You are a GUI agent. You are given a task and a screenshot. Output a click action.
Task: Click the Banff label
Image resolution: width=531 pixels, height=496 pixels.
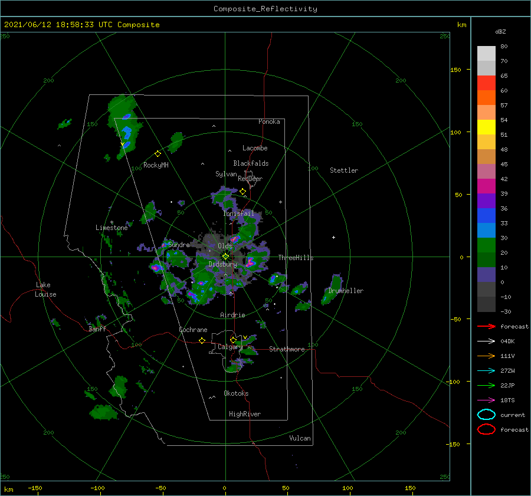[x=97, y=329]
